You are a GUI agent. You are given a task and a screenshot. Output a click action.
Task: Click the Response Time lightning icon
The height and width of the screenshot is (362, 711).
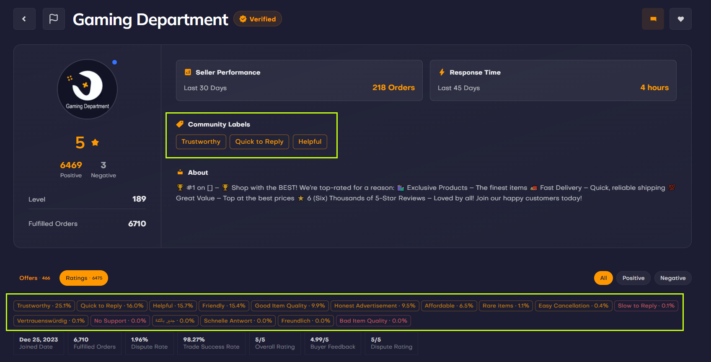[442, 72]
